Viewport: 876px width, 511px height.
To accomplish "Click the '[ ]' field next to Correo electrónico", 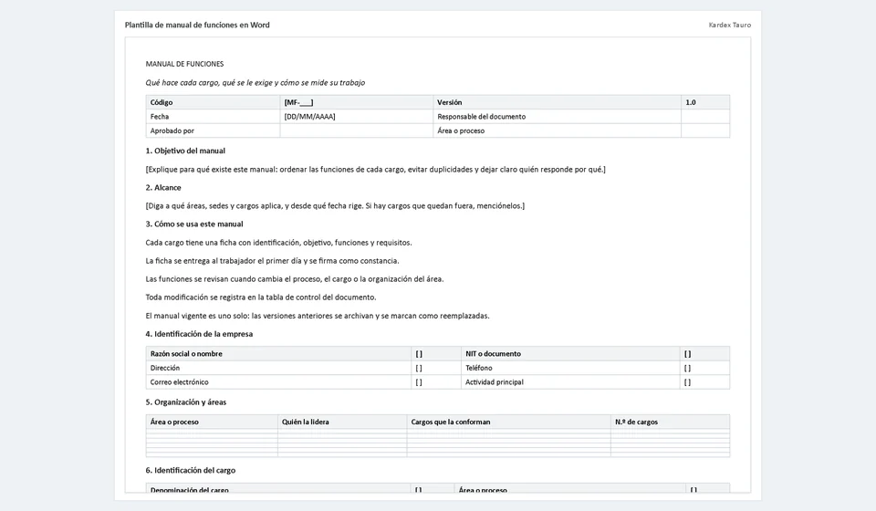I will (x=436, y=382).
